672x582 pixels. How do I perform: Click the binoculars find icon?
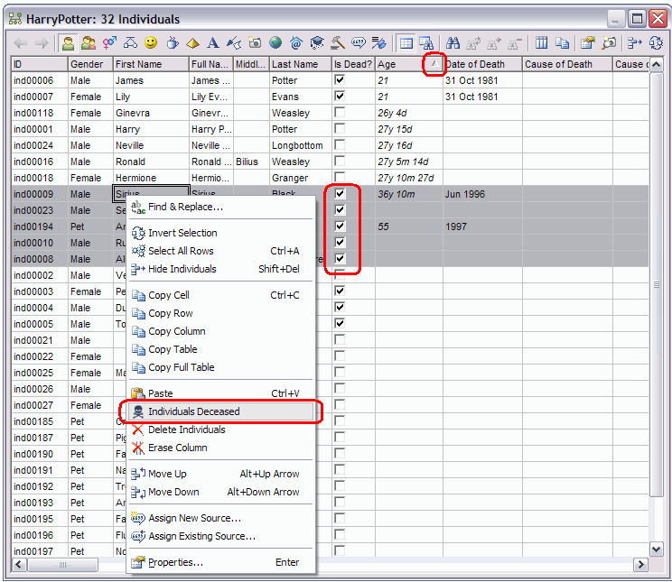point(453,43)
